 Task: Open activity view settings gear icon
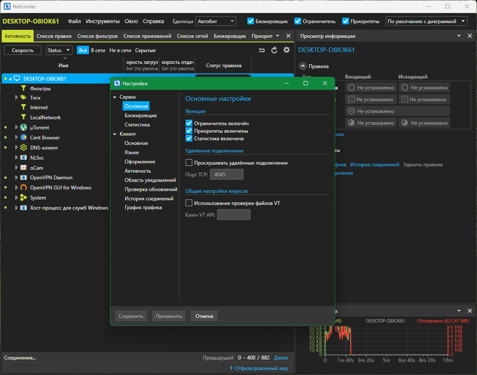(x=286, y=50)
